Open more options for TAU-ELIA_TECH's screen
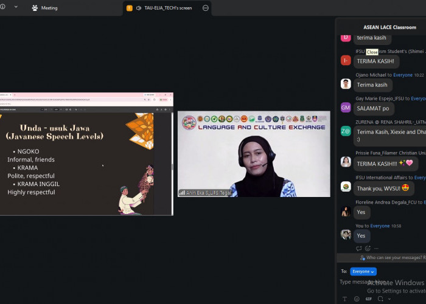The width and height of the screenshot is (426, 304). click(x=206, y=8)
